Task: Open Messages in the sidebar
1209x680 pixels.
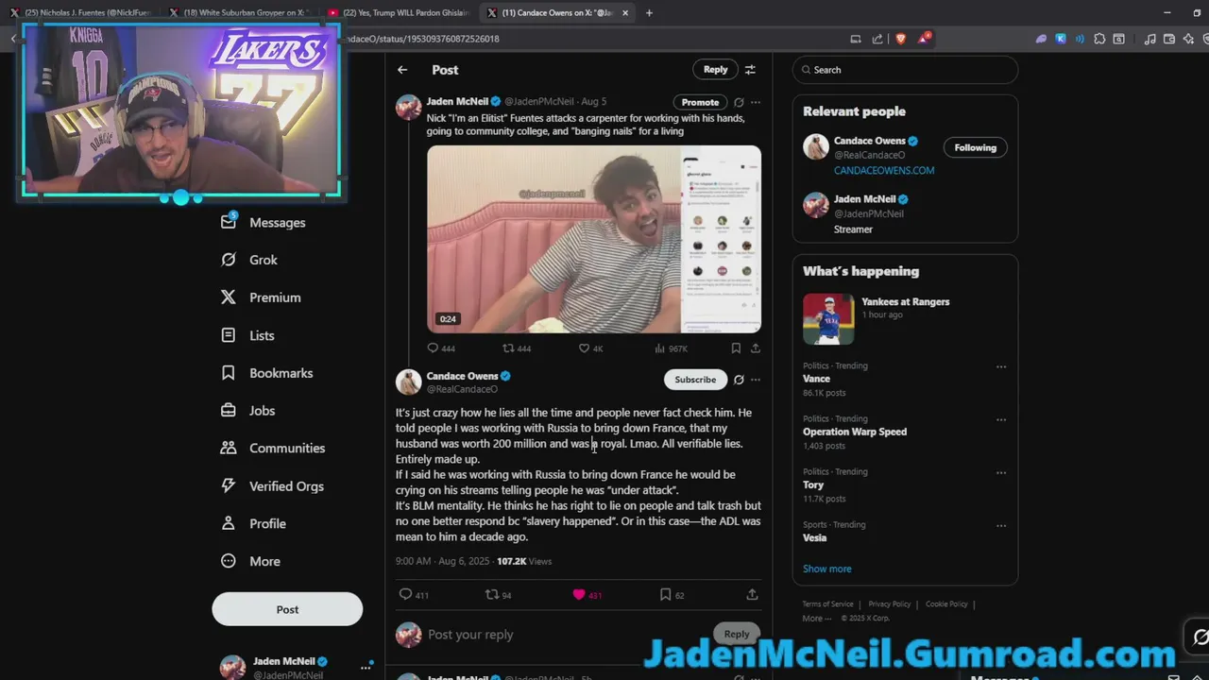Action: [263, 222]
